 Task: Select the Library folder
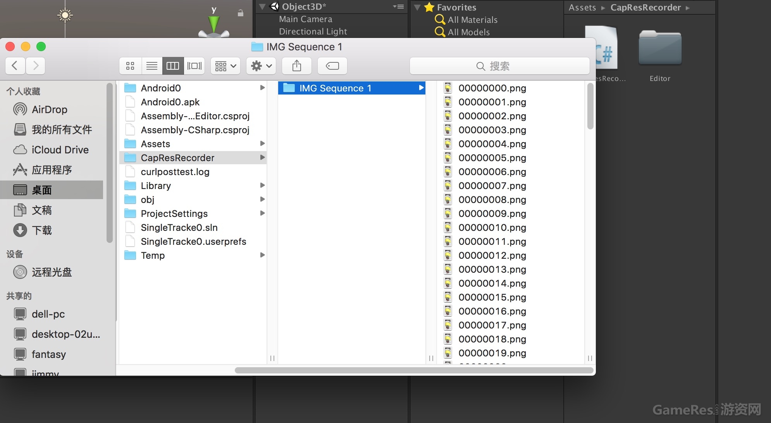click(193, 186)
